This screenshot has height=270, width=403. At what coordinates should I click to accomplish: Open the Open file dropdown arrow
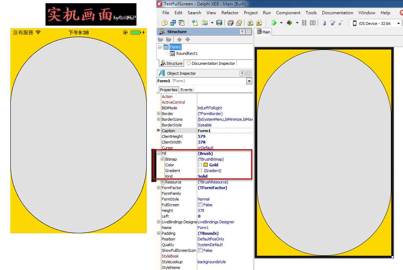pos(212,23)
